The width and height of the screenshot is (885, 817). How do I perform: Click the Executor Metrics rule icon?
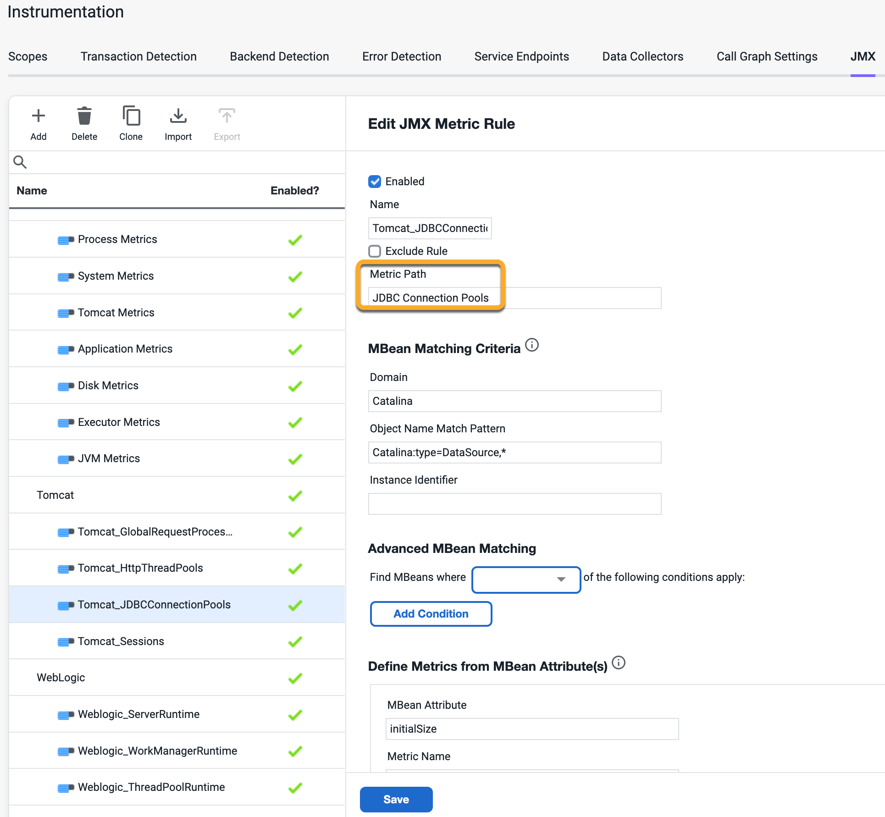[x=66, y=423]
